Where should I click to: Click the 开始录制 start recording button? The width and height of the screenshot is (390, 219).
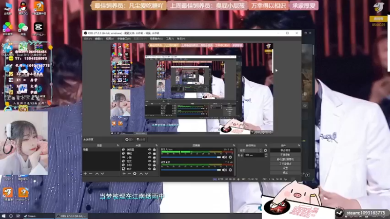coord(285,155)
